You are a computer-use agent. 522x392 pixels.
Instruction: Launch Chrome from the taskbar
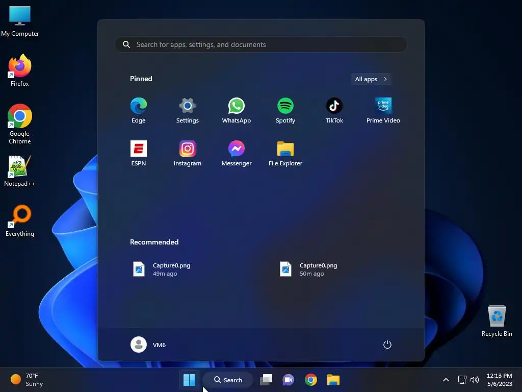click(310, 380)
